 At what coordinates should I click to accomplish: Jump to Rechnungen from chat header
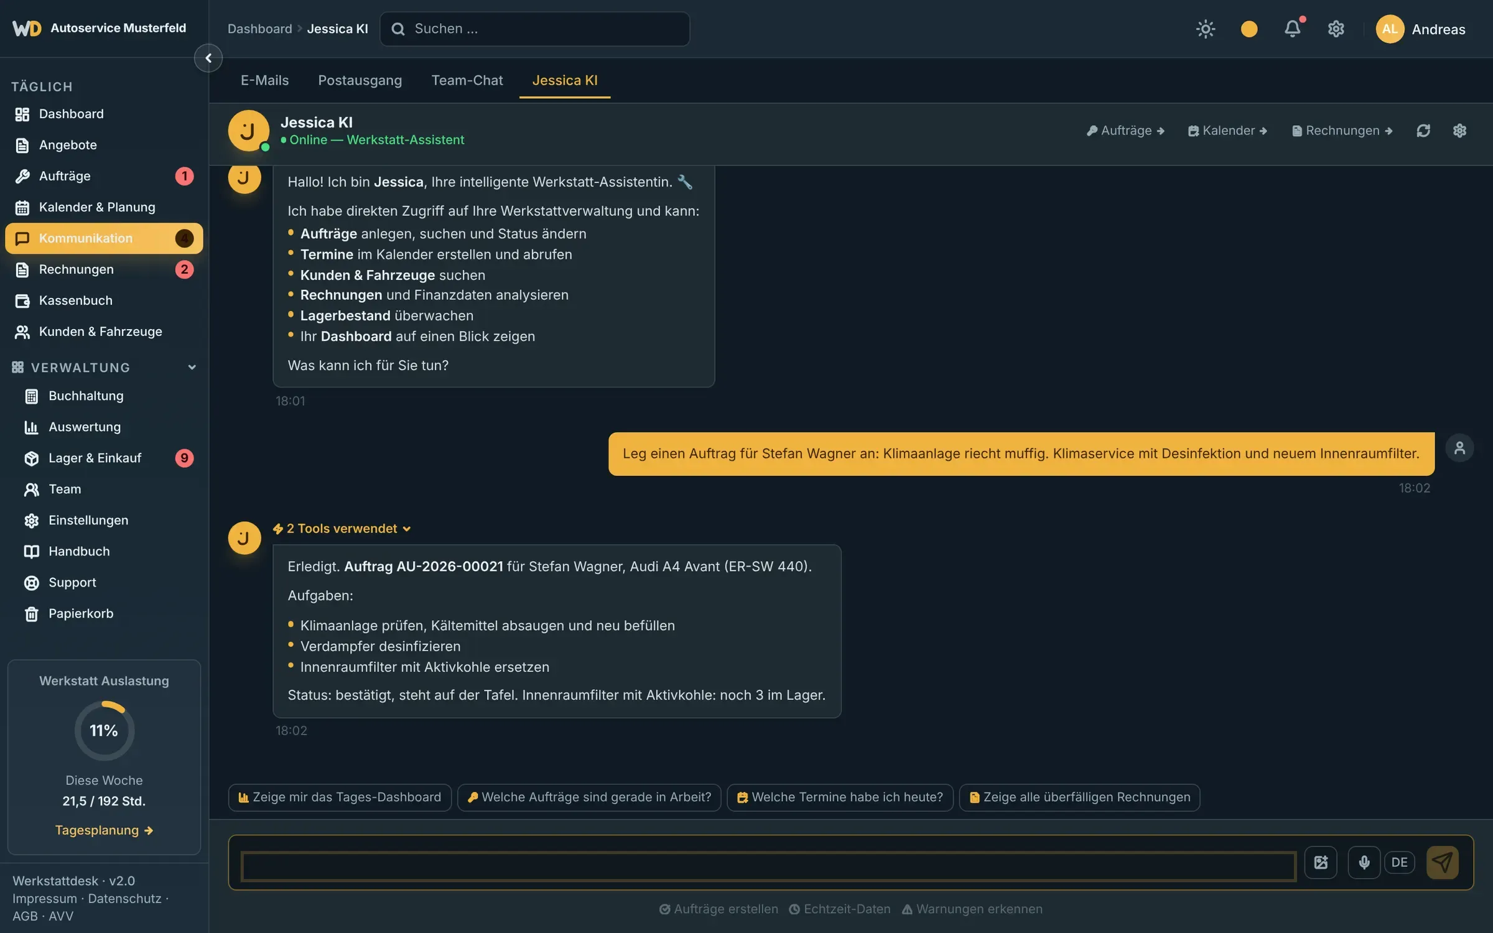tap(1342, 131)
